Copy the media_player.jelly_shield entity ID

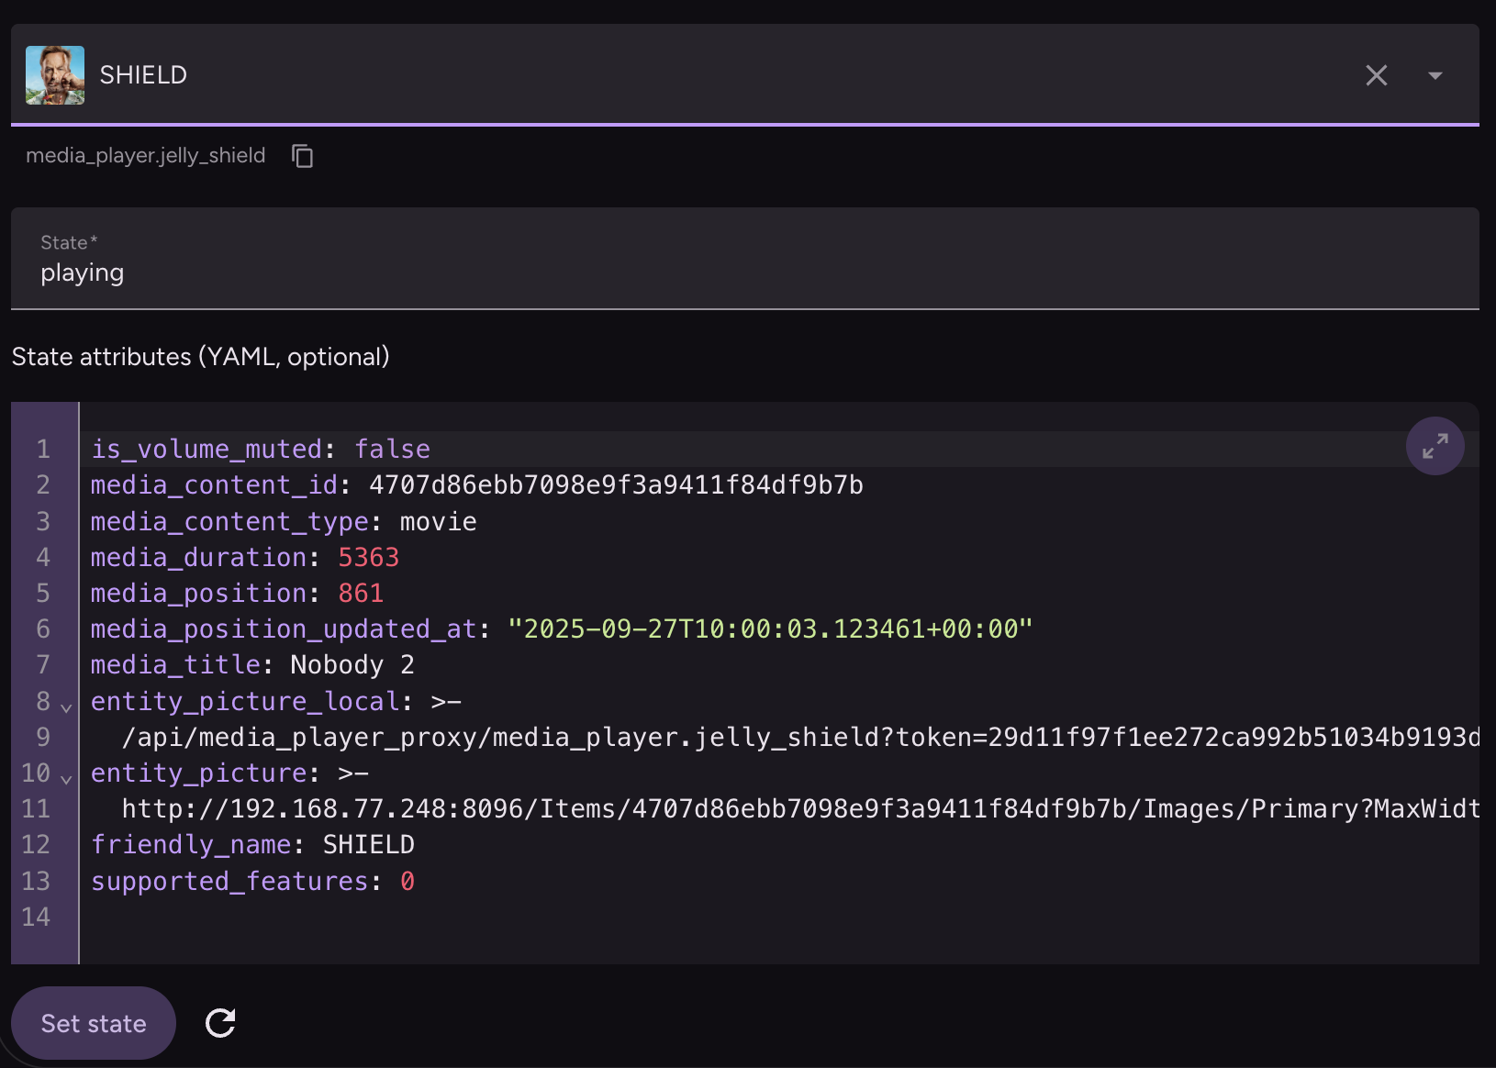(302, 156)
